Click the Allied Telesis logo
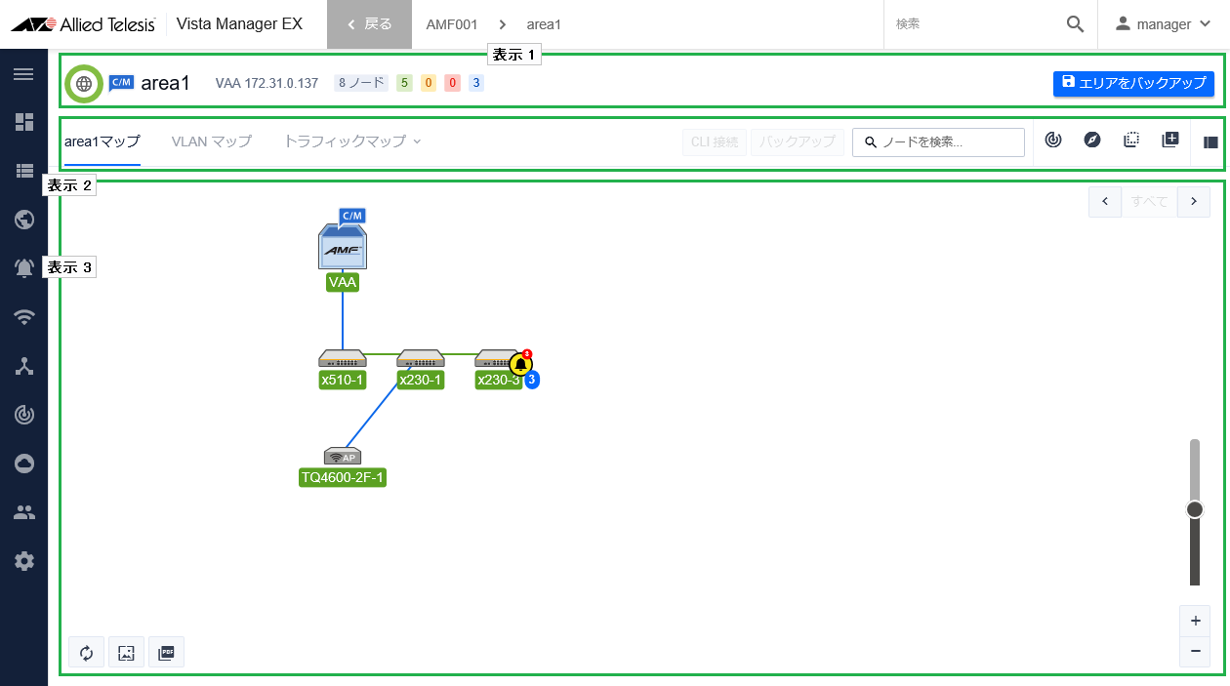The image size is (1230, 686). tap(83, 24)
